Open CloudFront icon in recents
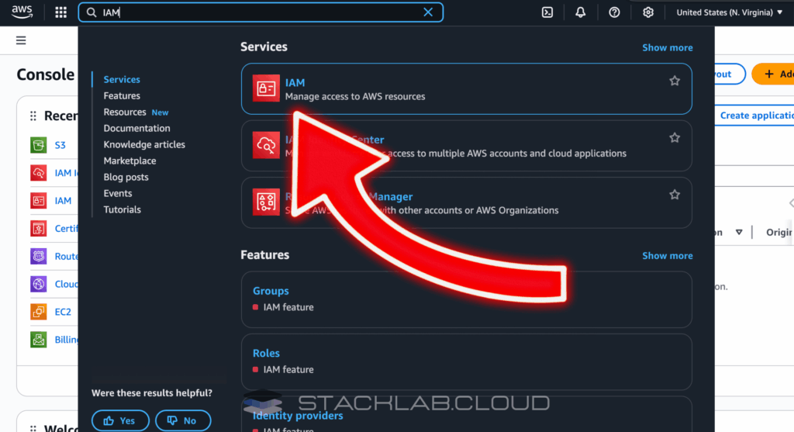794x432 pixels. pyautogui.click(x=39, y=284)
